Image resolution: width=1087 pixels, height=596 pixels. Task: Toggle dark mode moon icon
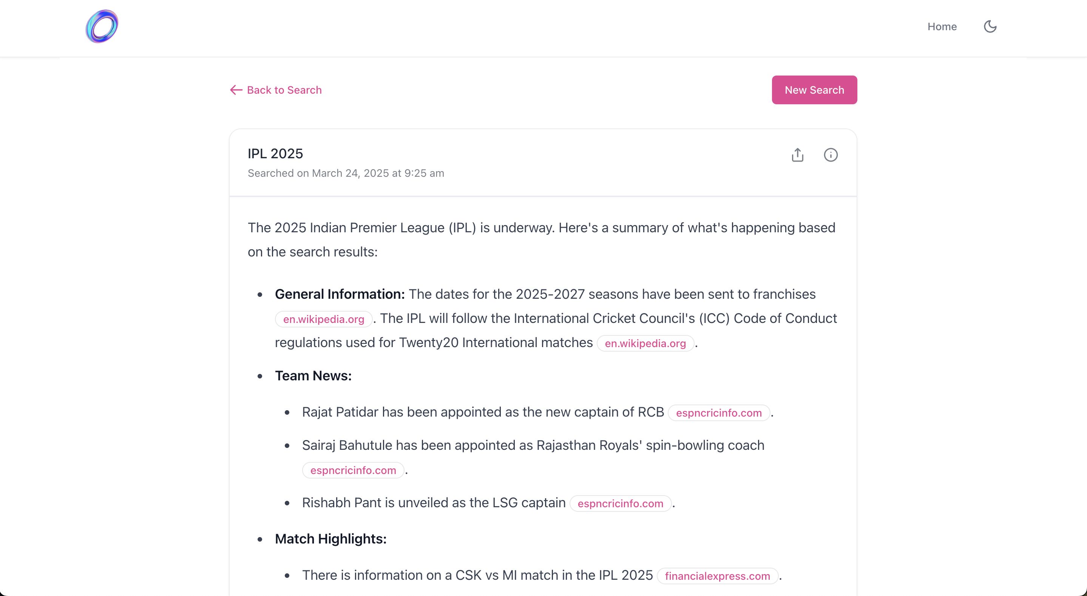coord(990,26)
